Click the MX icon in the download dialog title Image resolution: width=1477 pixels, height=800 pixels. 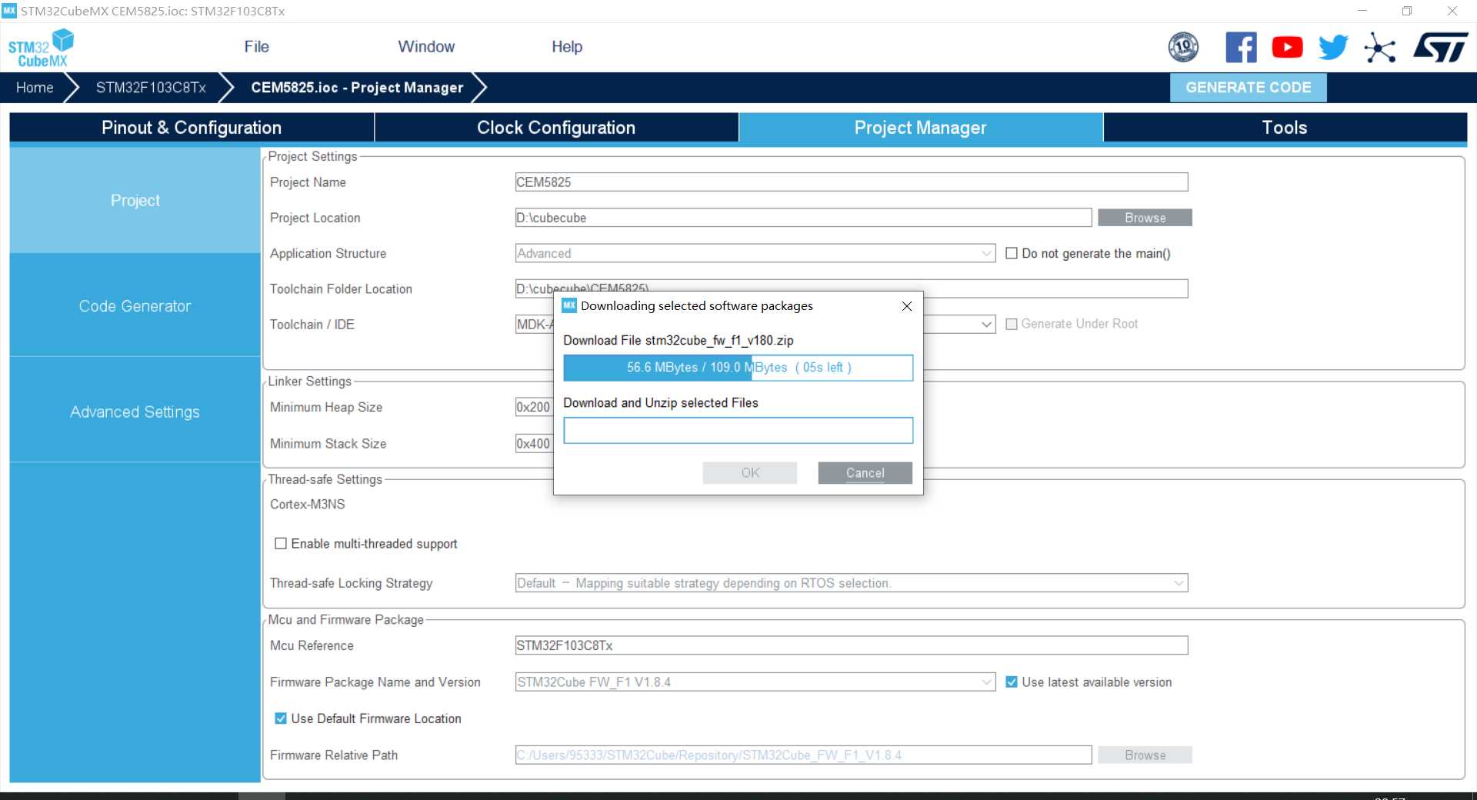569,305
